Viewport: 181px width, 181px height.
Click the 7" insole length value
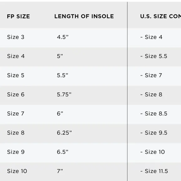pyautogui.click(x=60, y=171)
